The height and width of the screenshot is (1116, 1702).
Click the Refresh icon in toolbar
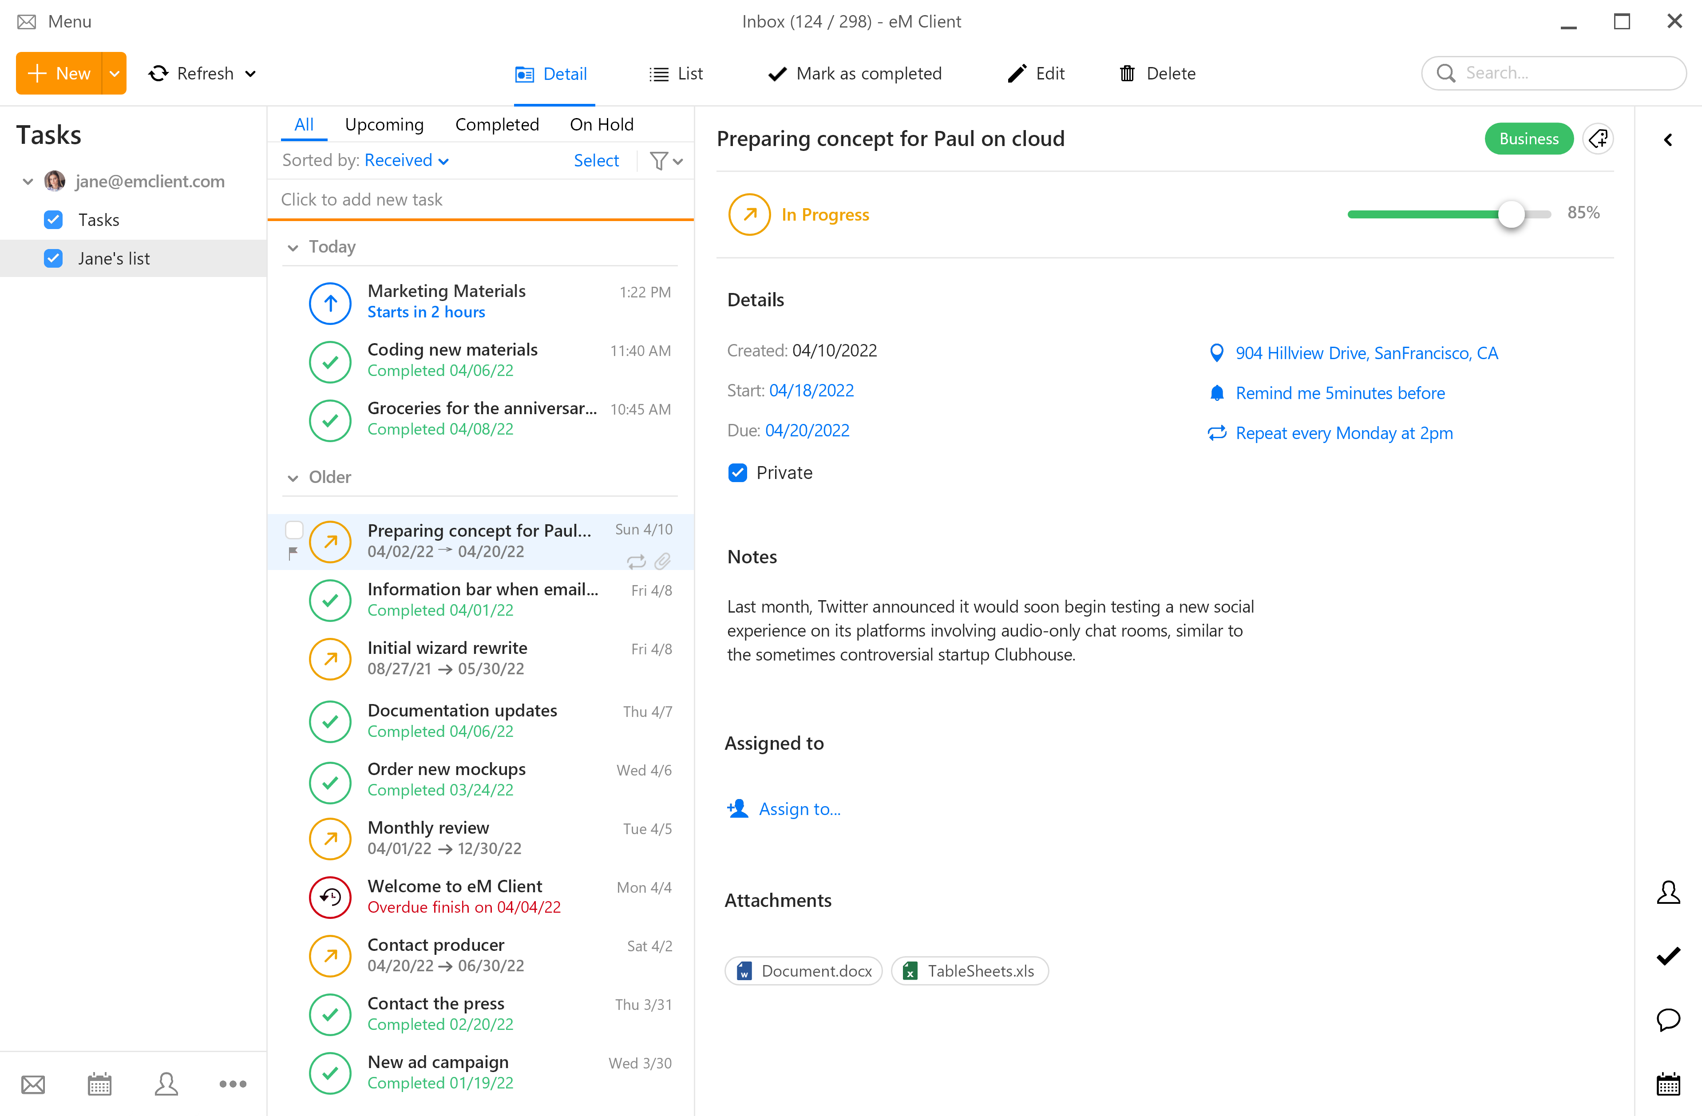pyautogui.click(x=158, y=73)
